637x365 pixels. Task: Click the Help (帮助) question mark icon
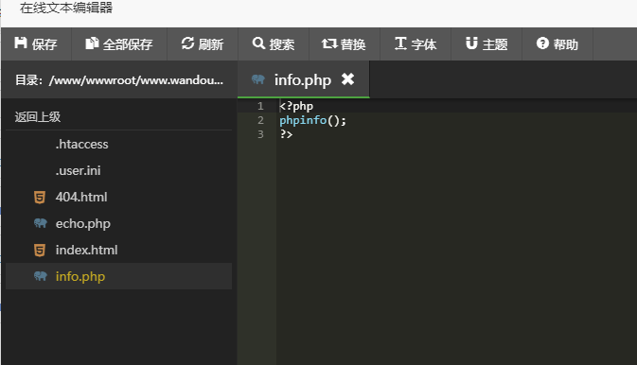pos(542,43)
